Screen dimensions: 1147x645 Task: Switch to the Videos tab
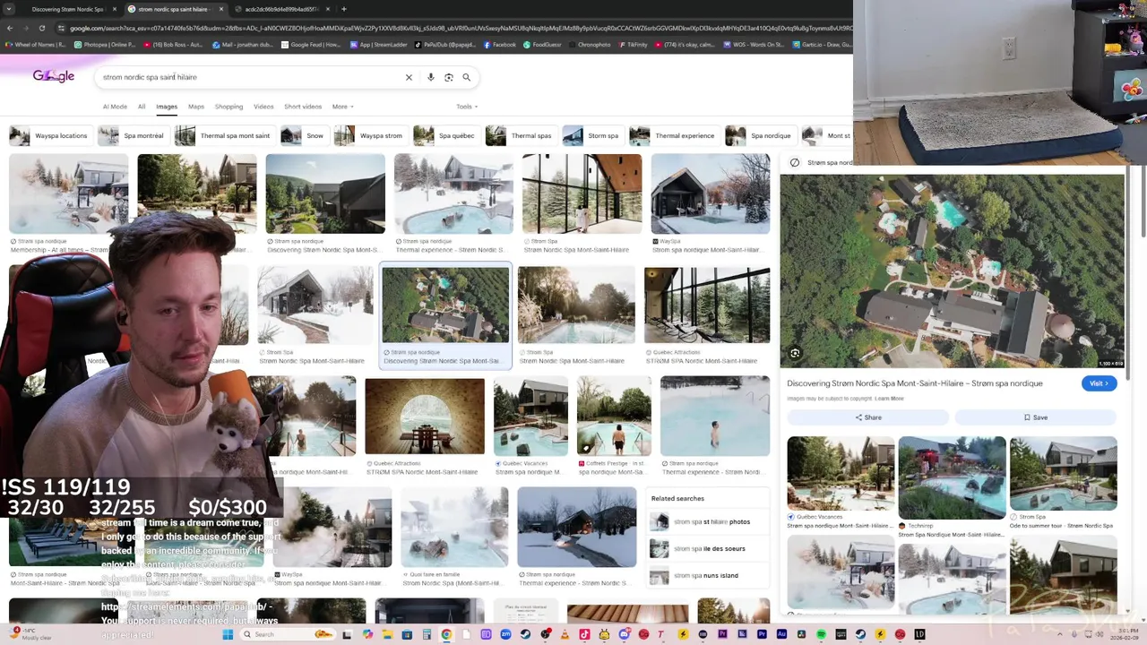pos(263,107)
